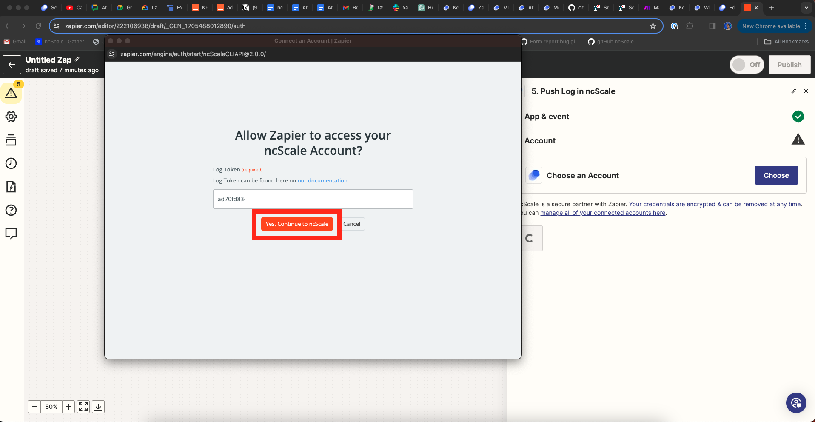The height and width of the screenshot is (422, 815).
Task: Open Zap history clock icon
Action: [11, 163]
